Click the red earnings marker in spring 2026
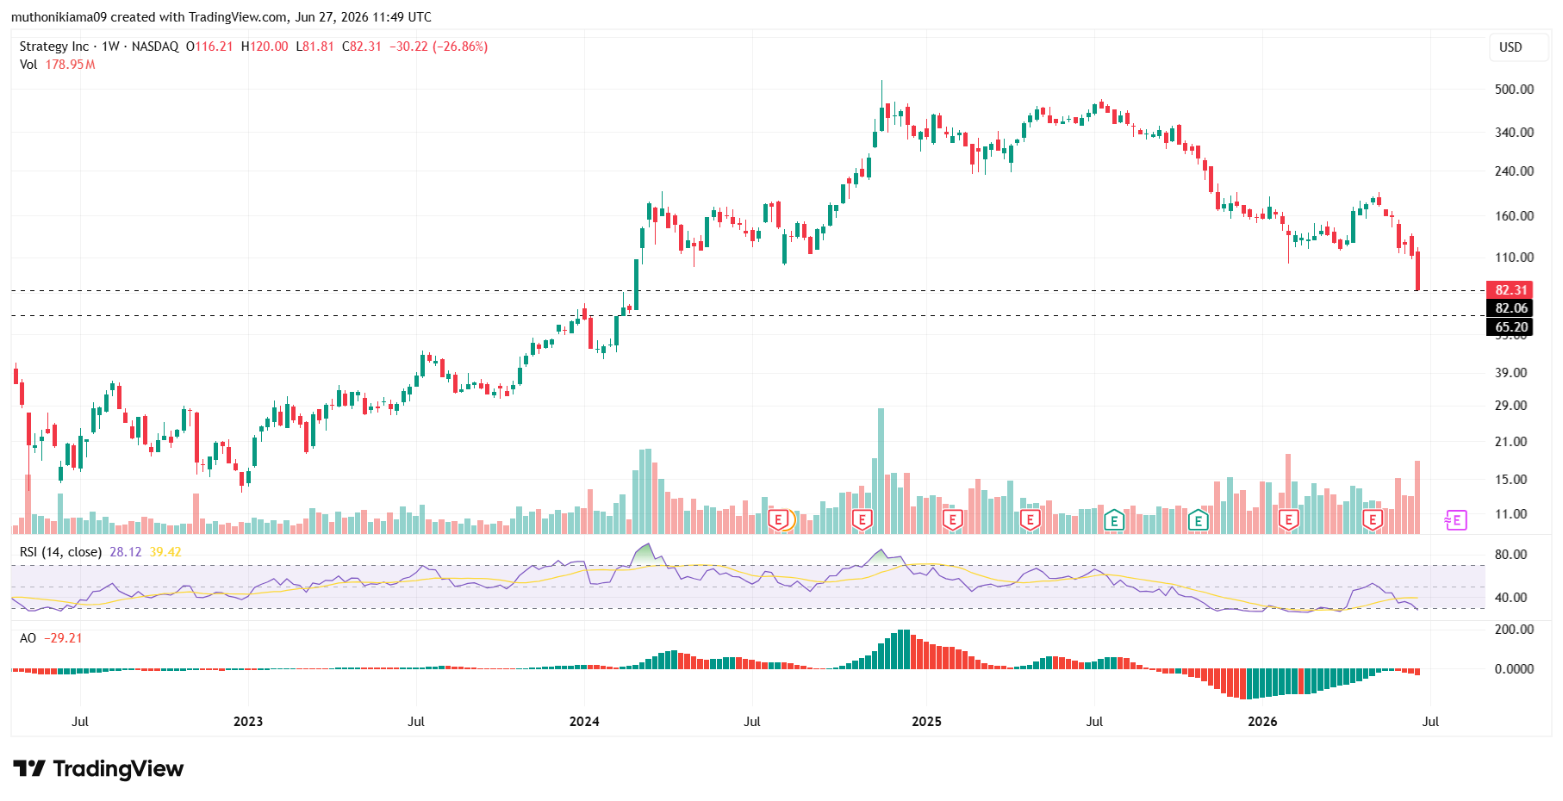 [x=1373, y=519]
